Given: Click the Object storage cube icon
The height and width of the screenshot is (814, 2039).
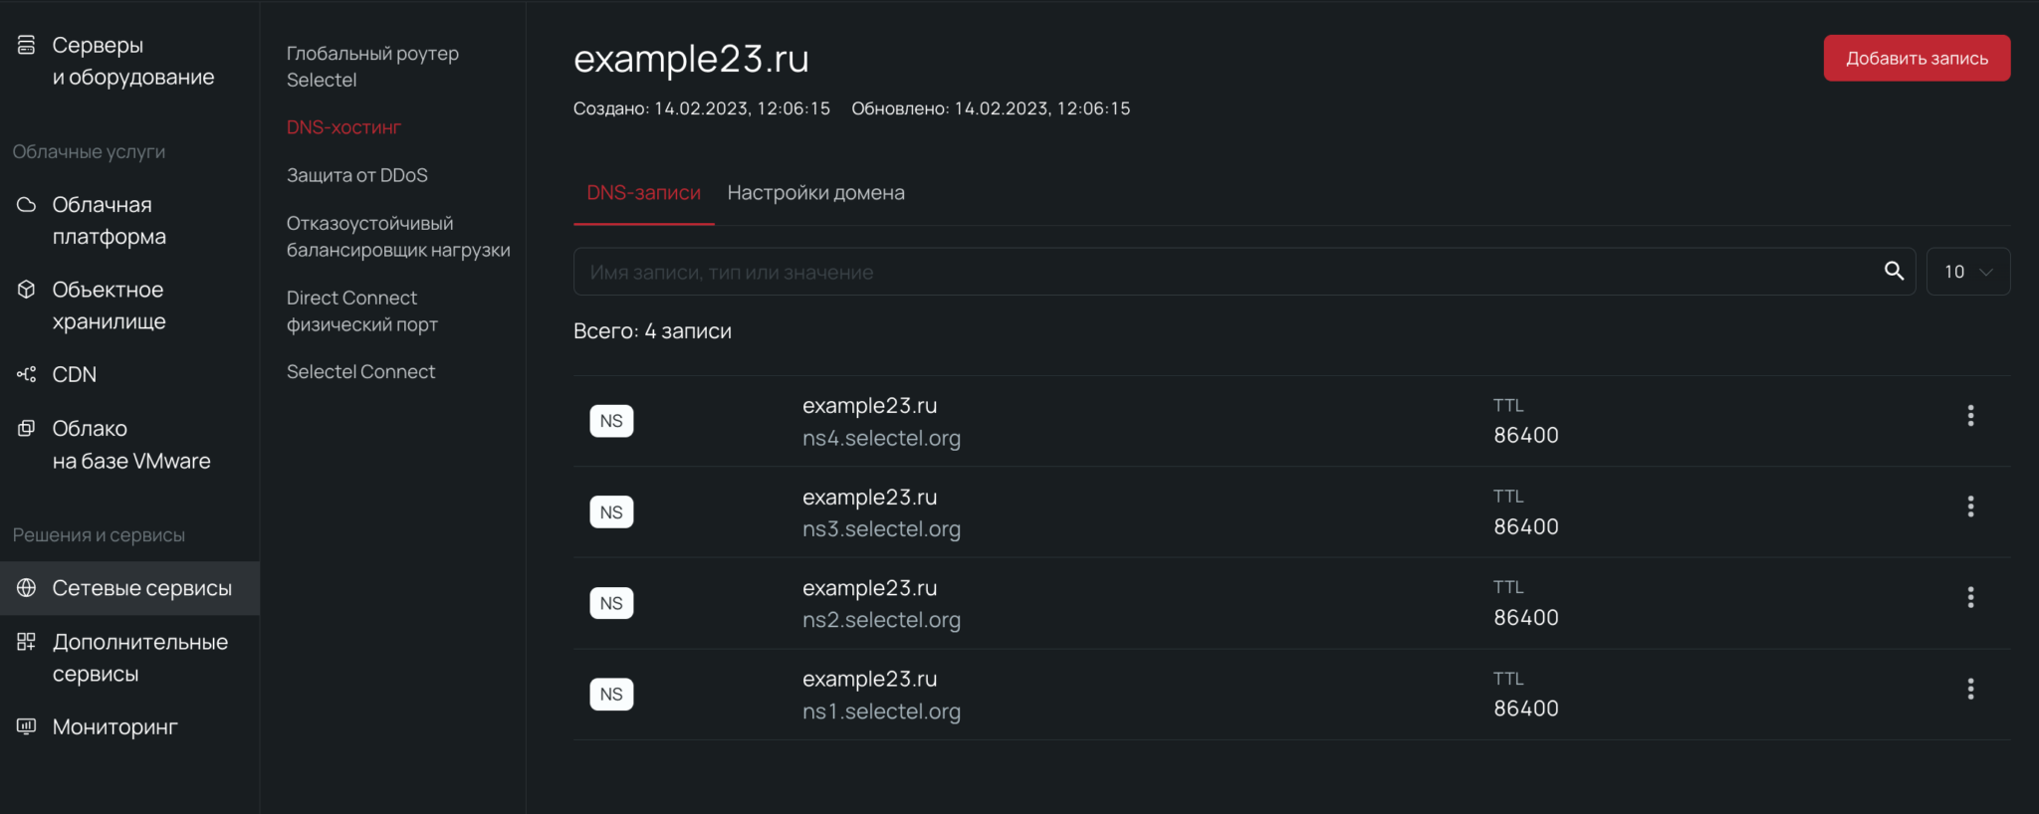Looking at the screenshot, I should coord(27,290).
